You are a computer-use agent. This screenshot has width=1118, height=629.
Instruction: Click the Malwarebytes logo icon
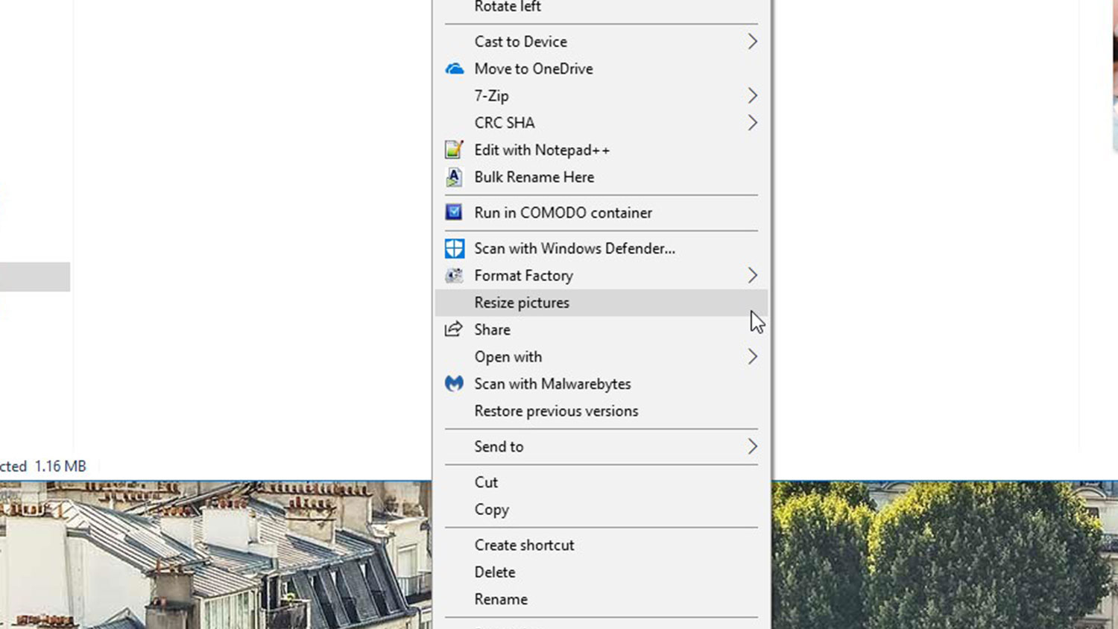click(454, 384)
